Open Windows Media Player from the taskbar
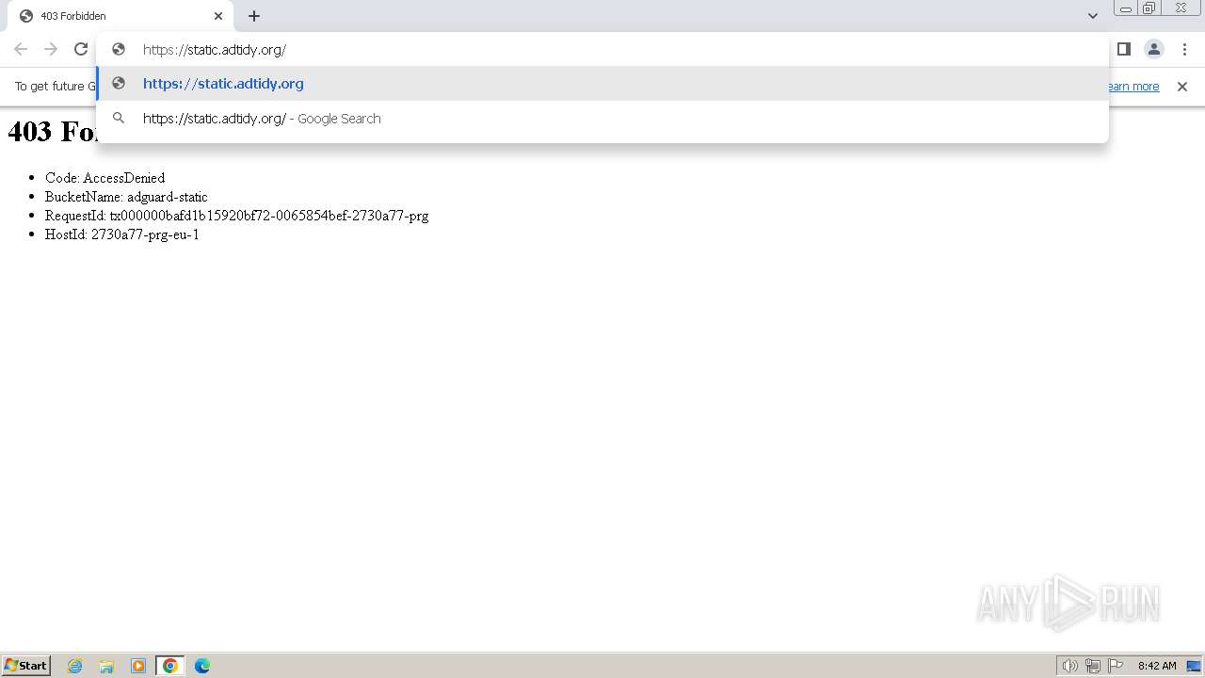The height and width of the screenshot is (678, 1205). [138, 666]
